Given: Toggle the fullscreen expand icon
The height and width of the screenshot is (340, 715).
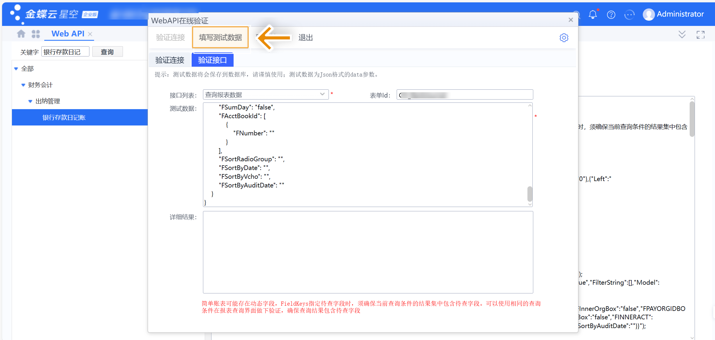Looking at the screenshot, I should [700, 35].
